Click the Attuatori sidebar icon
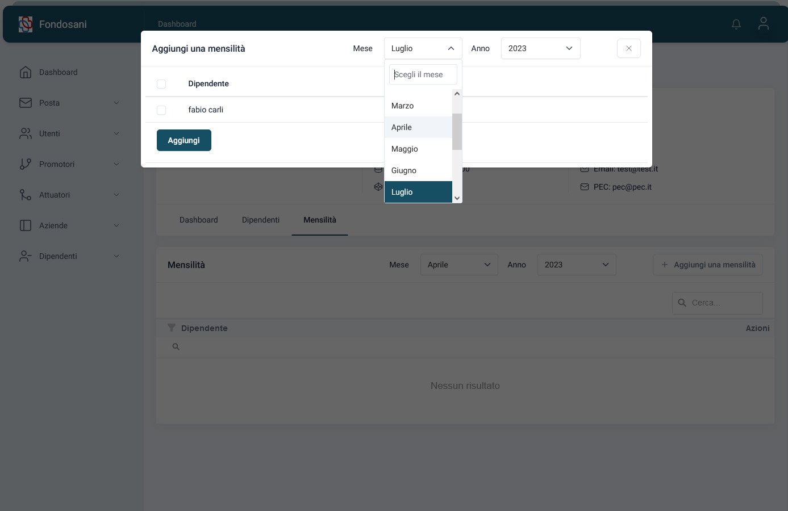 click(x=25, y=195)
